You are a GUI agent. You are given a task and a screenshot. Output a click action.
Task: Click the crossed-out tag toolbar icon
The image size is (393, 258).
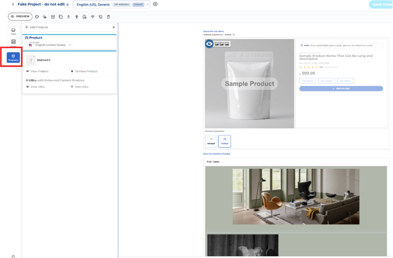pyautogui.click(x=101, y=17)
